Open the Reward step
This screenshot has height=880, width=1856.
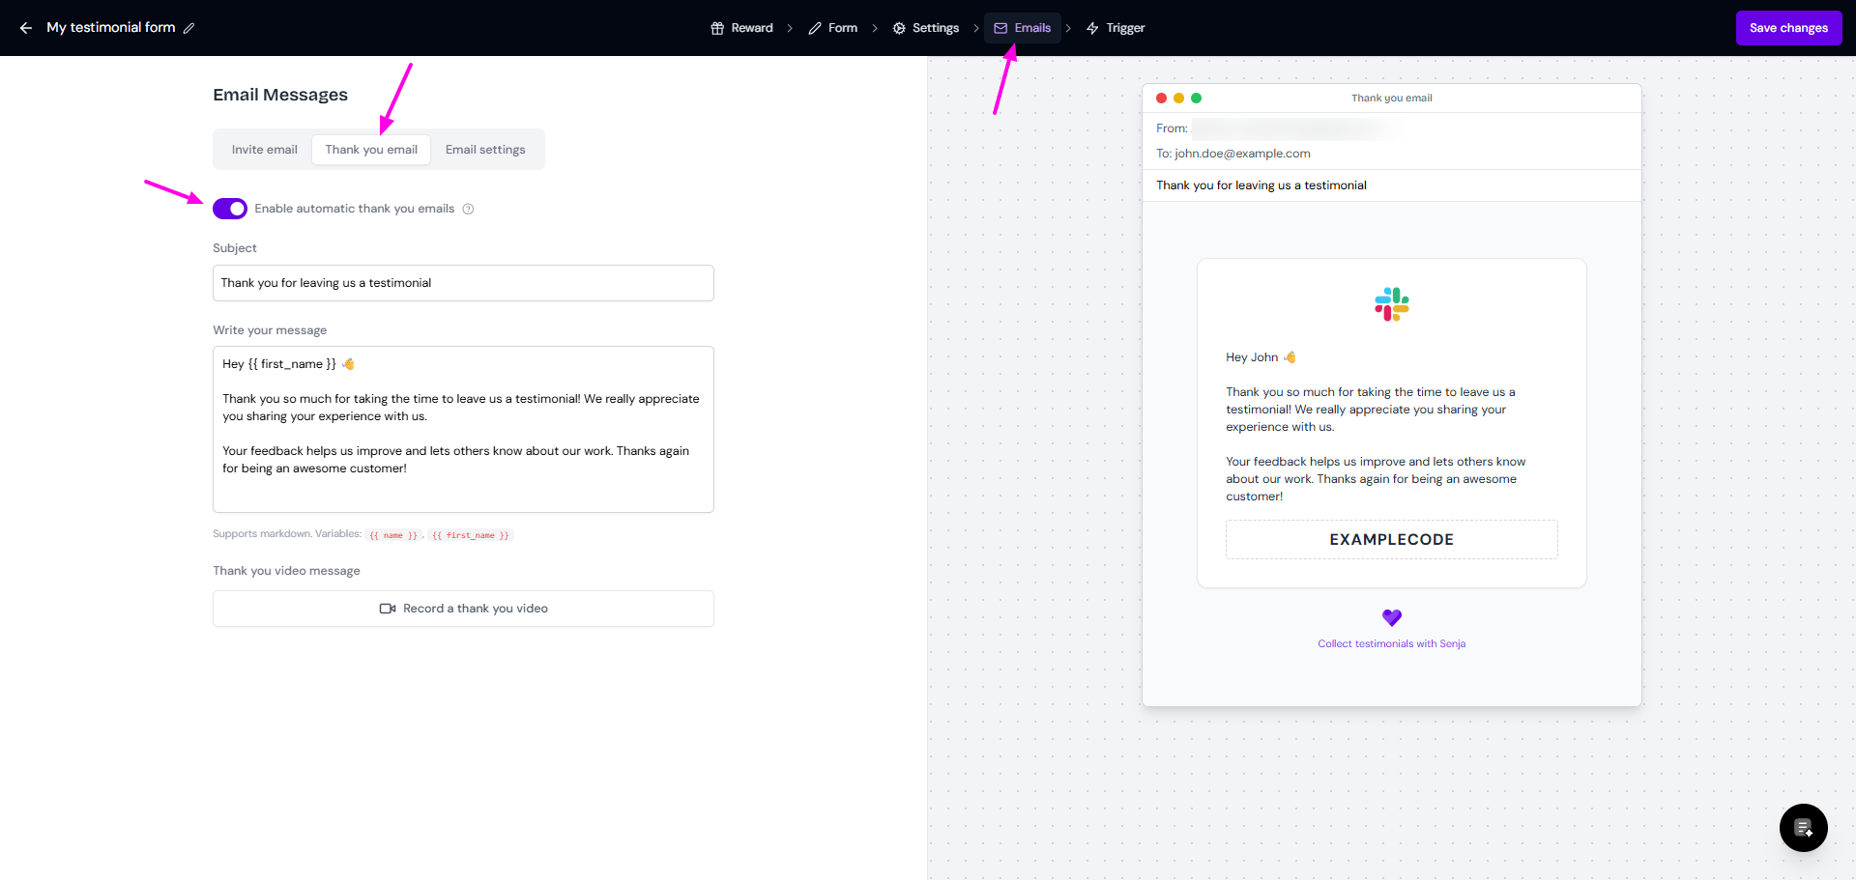coord(741,28)
